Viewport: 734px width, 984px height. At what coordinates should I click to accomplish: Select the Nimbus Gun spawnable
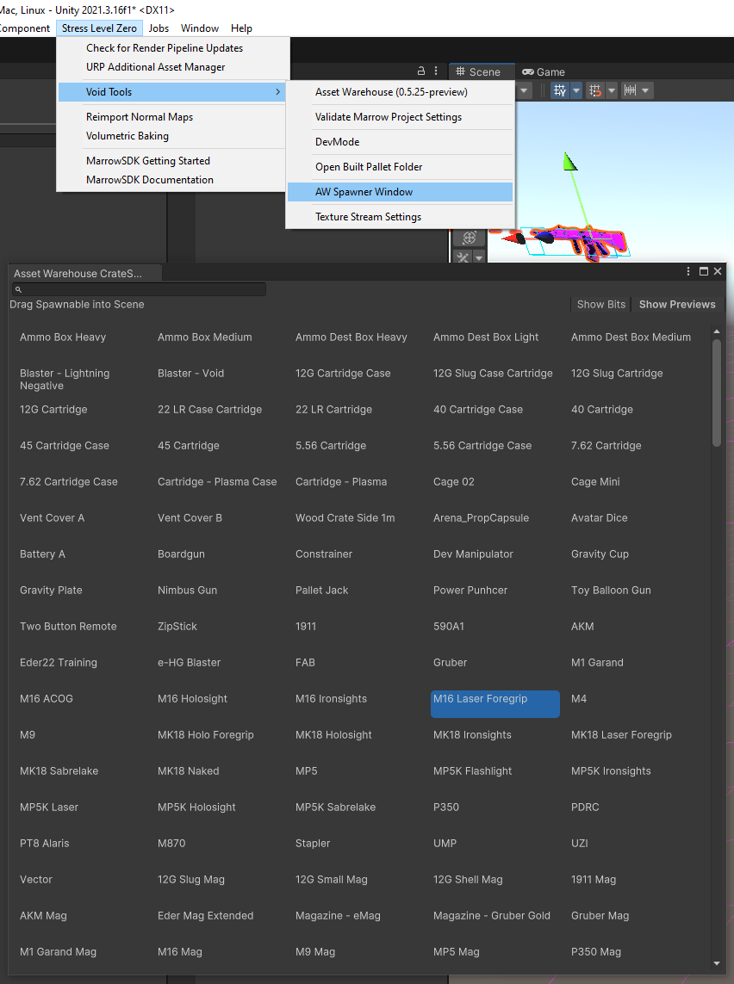187,591
